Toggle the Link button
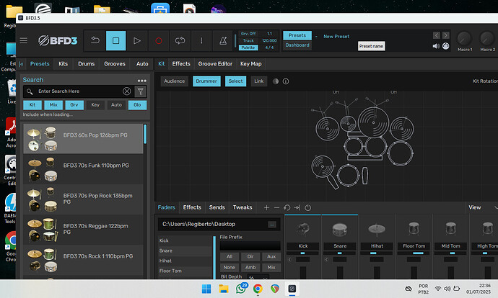Image resolution: width=498 pixels, height=298 pixels. tap(259, 81)
